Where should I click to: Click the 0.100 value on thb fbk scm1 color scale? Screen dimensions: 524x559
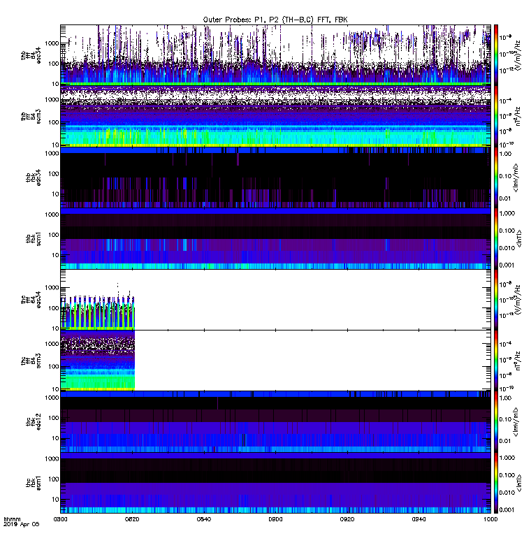(507, 231)
